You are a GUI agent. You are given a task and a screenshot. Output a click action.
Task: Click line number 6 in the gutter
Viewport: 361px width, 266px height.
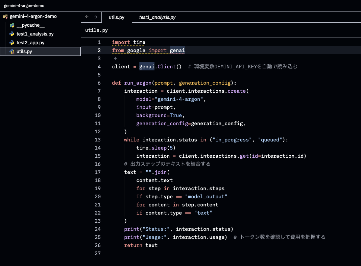click(x=99, y=83)
